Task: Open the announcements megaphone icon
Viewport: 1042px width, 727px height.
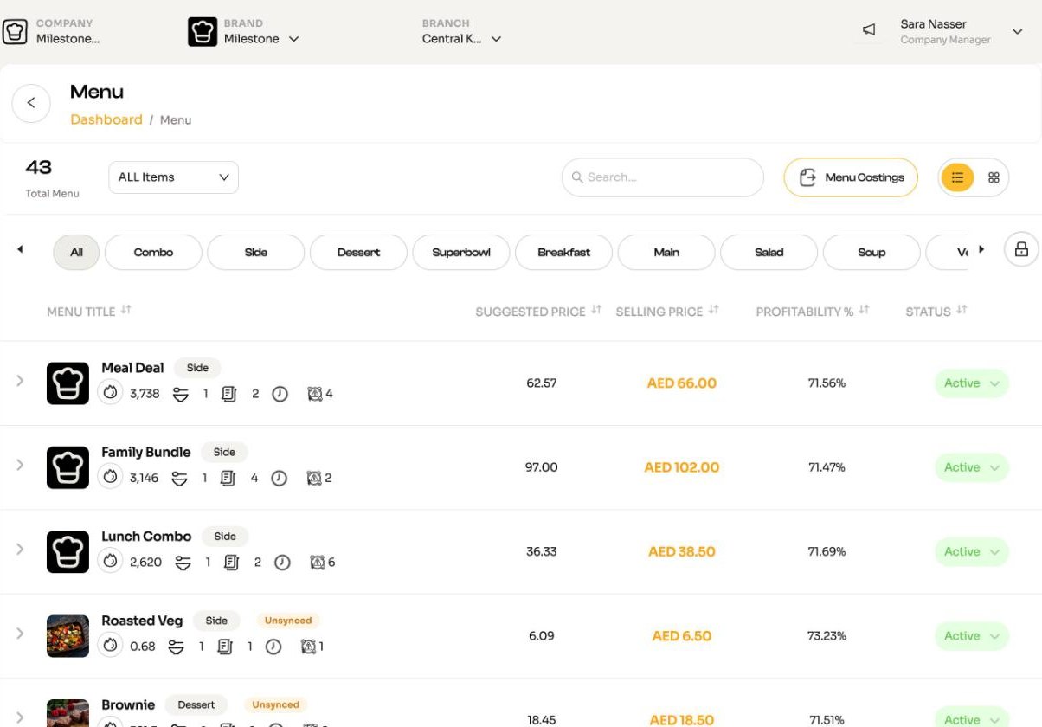Action: pyautogui.click(x=869, y=30)
